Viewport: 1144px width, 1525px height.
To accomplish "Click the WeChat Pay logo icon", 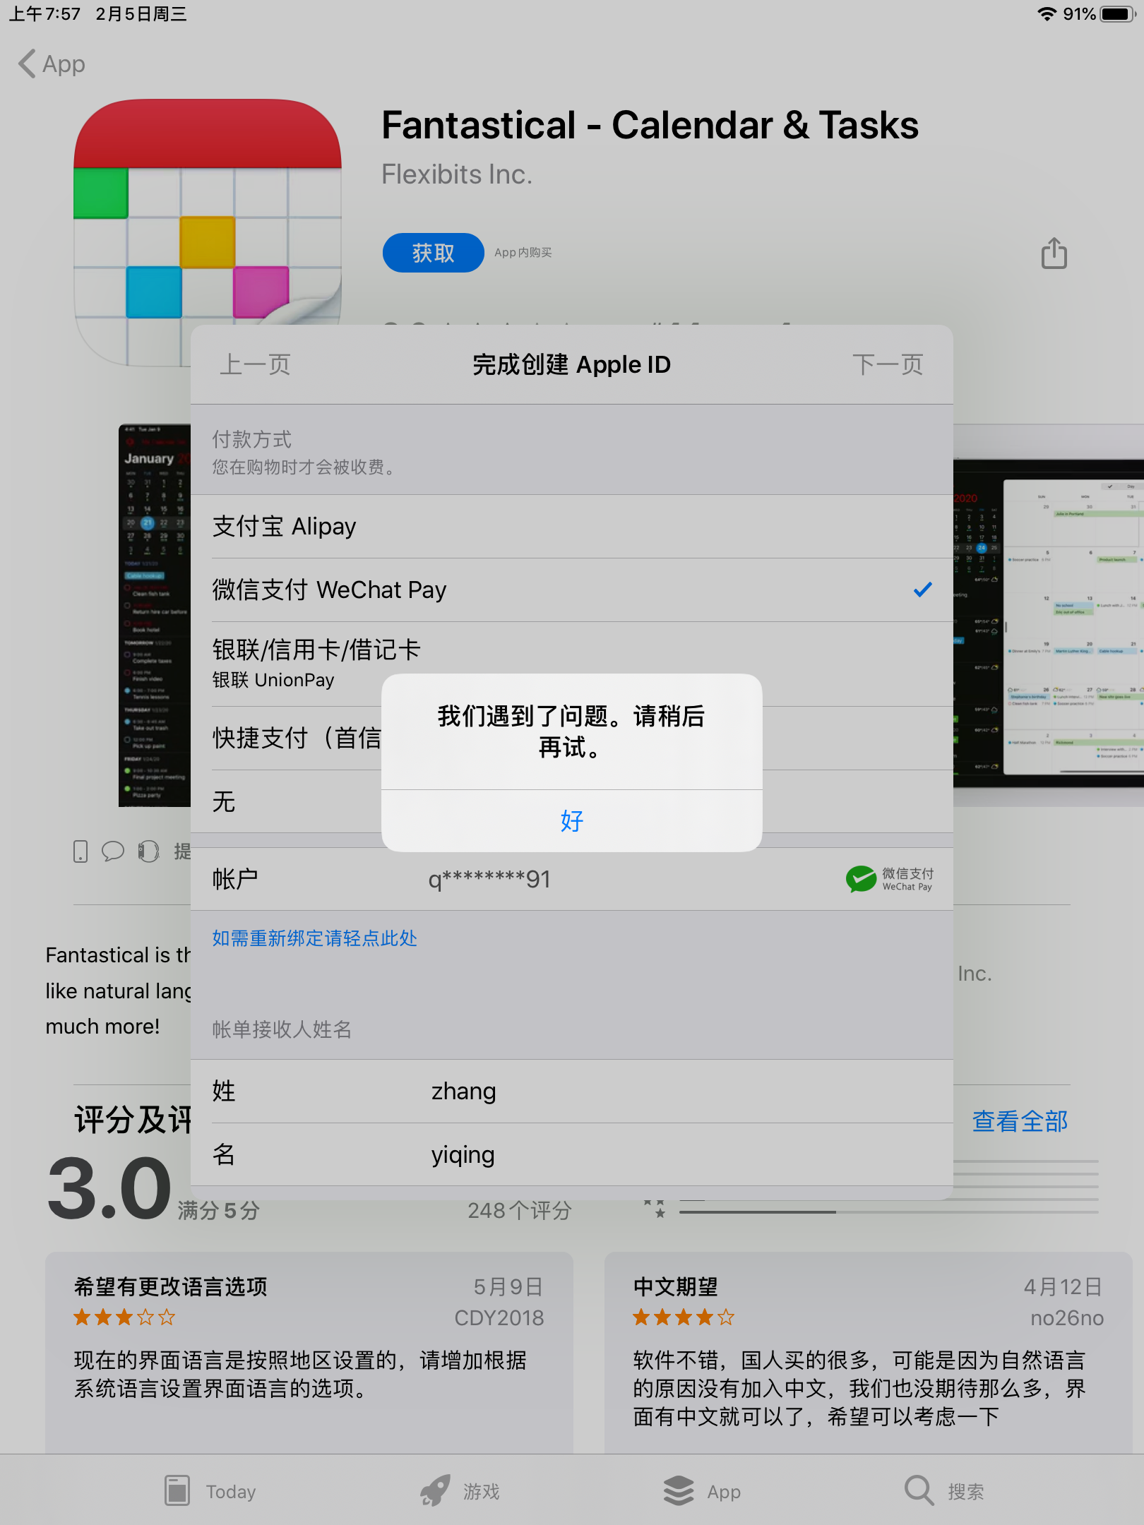I will (x=890, y=879).
